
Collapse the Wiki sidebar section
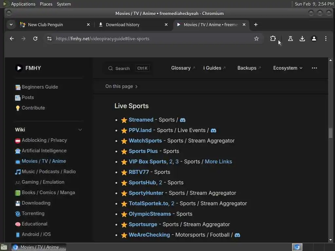80,130
